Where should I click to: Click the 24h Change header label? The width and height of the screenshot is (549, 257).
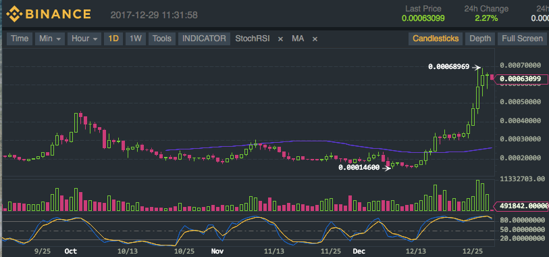(486, 8)
